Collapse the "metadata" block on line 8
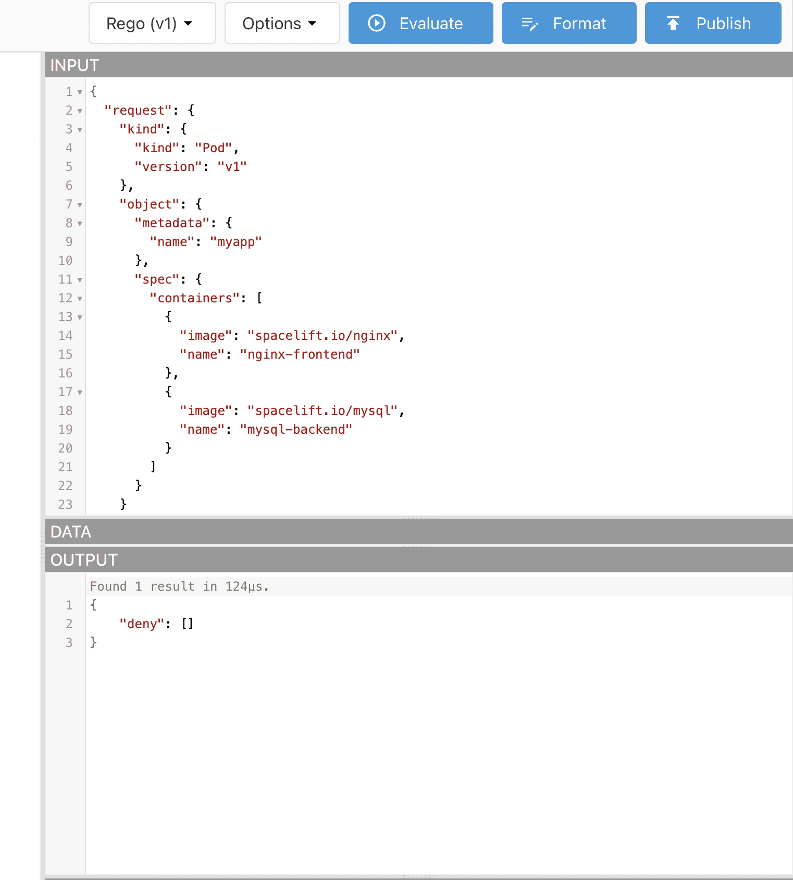The height and width of the screenshot is (880, 793). [x=80, y=224]
